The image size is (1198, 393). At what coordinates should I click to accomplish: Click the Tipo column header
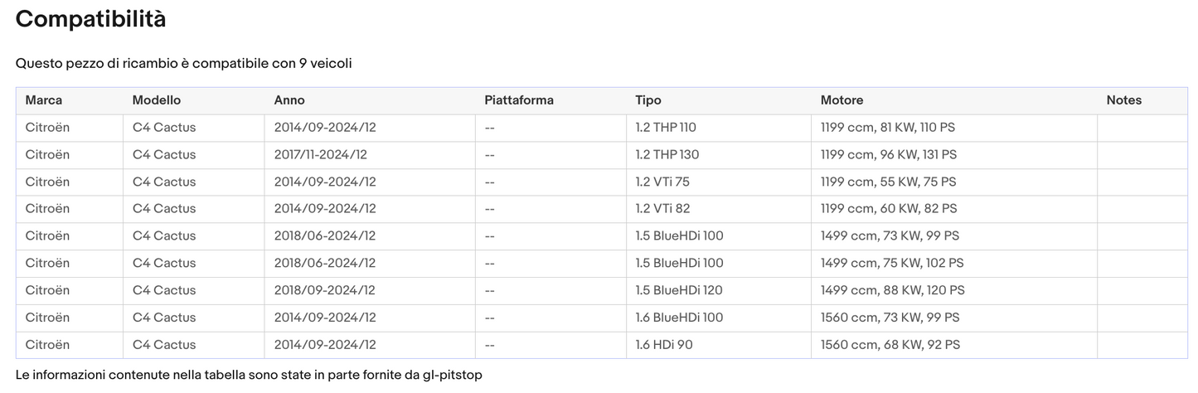[x=648, y=100]
